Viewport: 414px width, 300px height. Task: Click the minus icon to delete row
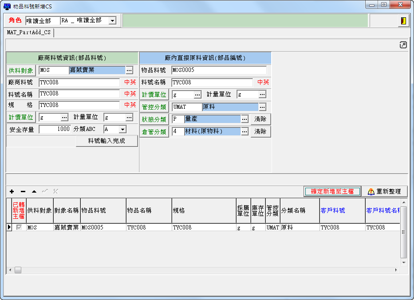[x=23, y=191]
